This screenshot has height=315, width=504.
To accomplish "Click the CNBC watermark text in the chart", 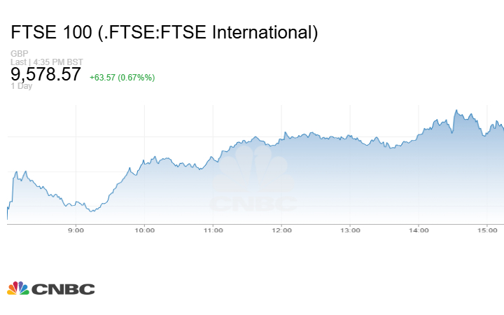I will point(253,204).
